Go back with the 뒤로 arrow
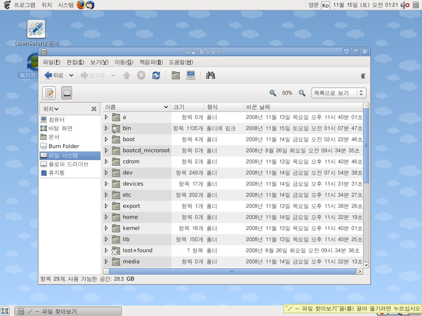This screenshot has width=422, height=316. tap(54, 75)
